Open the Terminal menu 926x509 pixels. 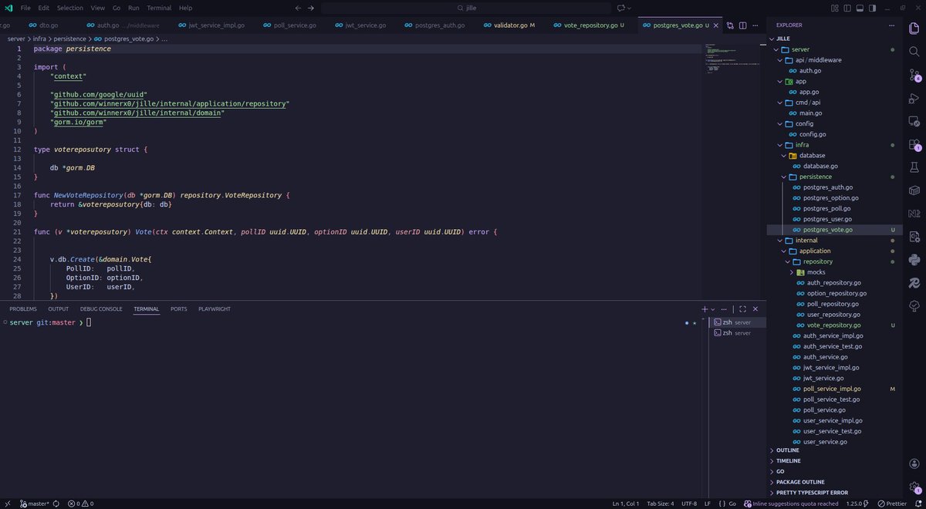point(159,8)
